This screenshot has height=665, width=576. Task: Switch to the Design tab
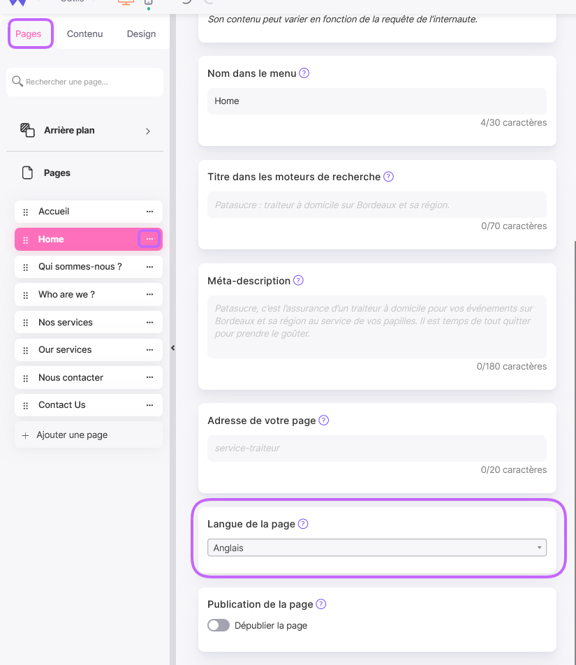[x=141, y=34]
